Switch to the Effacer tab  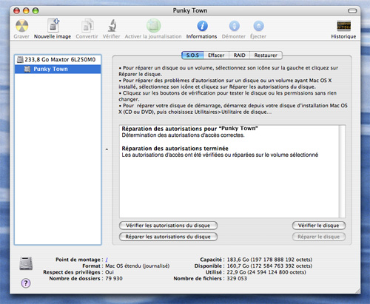[216, 55]
